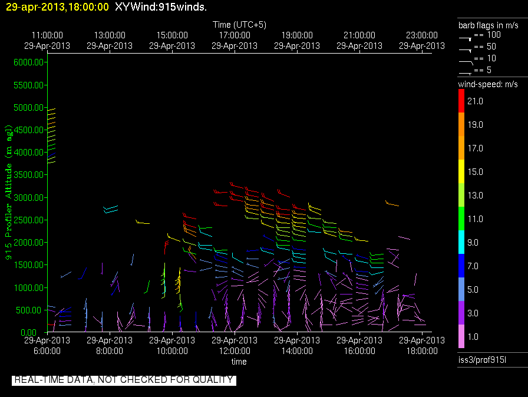Click the 'barb flags in m/s' legend heading
The width and height of the screenshot is (528, 397).
tap(489, 25)
